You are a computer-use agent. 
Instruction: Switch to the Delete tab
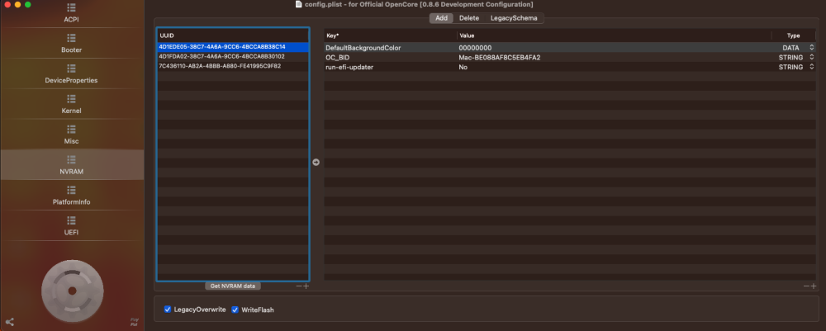(469, 18)
